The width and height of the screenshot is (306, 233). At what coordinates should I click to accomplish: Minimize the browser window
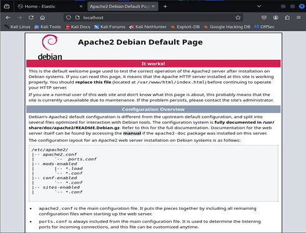click(283, 6)
